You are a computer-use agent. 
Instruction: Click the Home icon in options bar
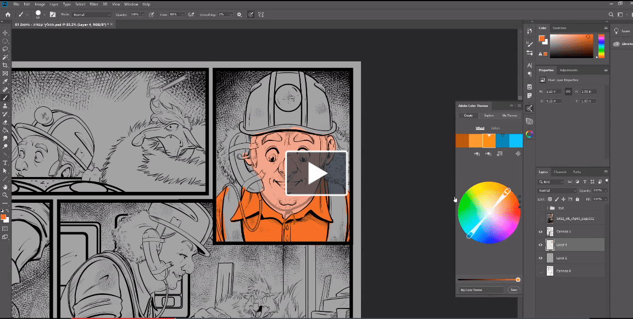[8, 14]
